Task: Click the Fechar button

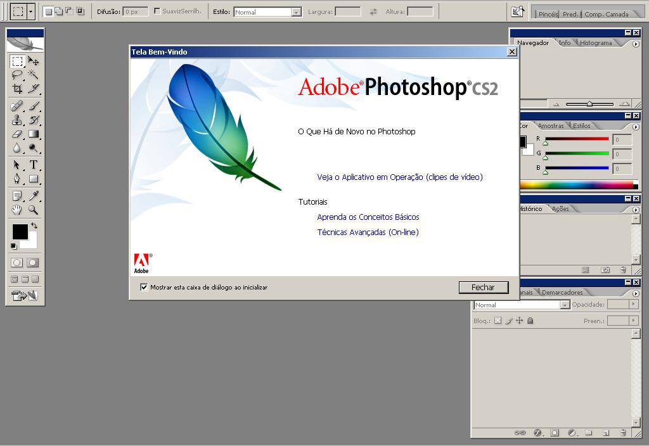Action: point(484,287)
